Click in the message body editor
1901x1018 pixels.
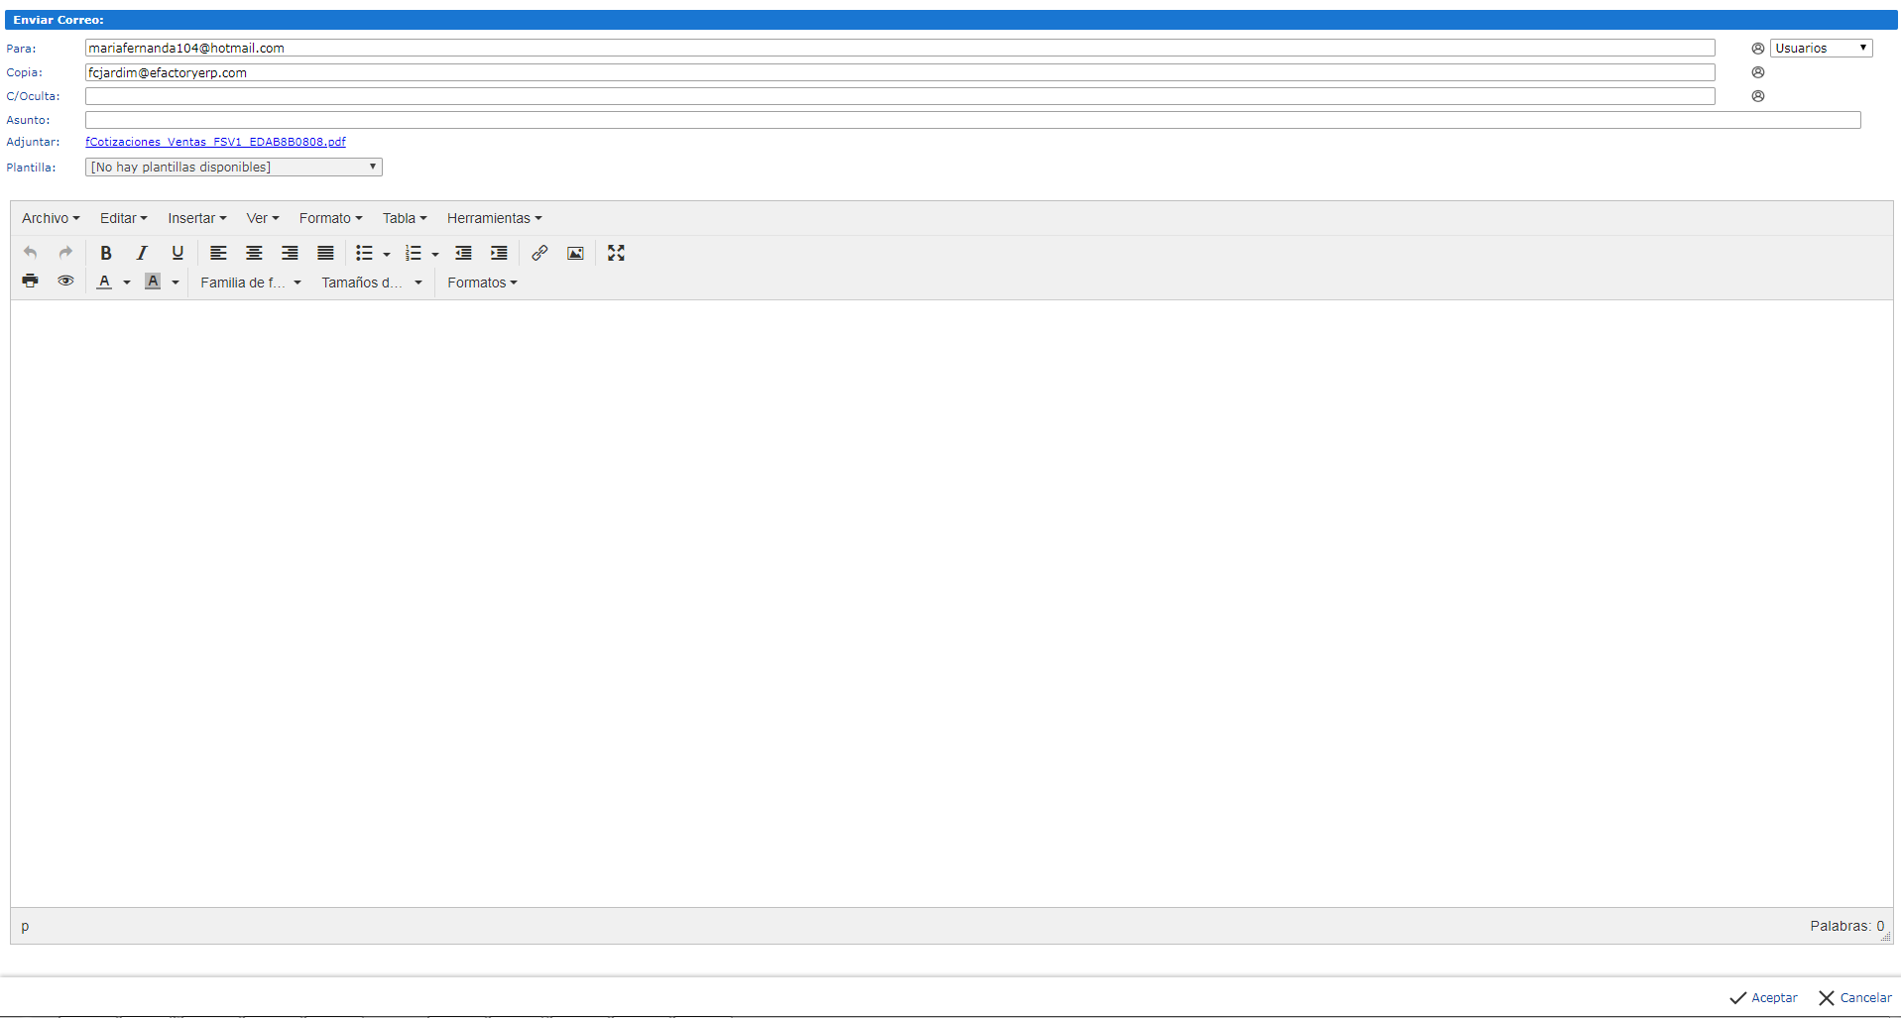951,604
